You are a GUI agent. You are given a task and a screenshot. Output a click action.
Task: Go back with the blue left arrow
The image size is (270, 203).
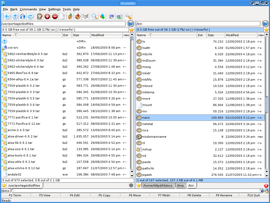click(x=7, y=17)
